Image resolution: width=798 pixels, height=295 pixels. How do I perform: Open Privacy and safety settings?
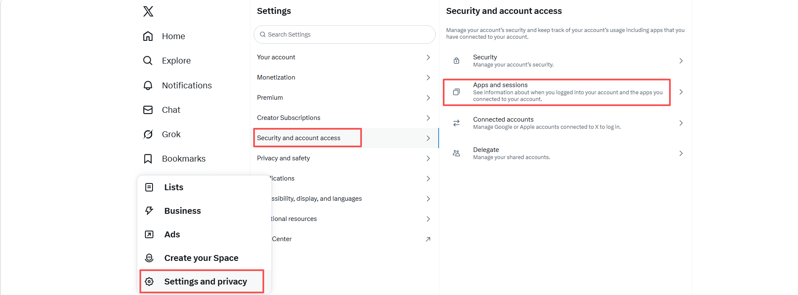(x=284, y=158)
